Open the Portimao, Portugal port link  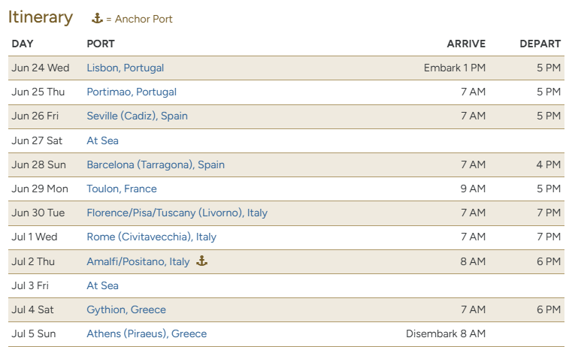(132, 92)
